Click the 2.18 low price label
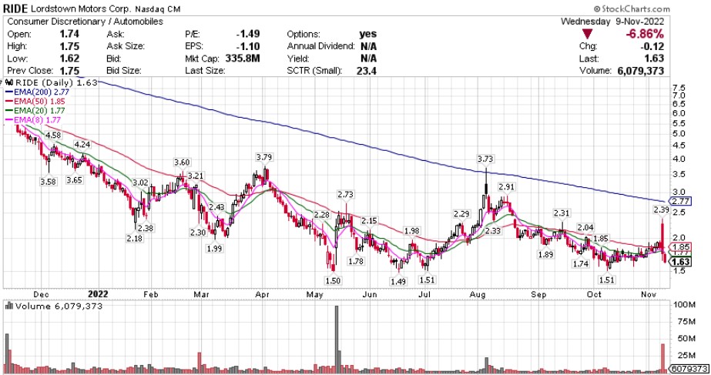This screenshot has height=375, width=711. pyautogui.click(x=135, y=238)
